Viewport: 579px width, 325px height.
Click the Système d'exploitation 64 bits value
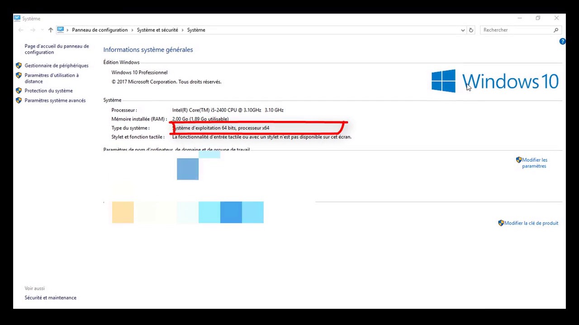tap(221, 128)
